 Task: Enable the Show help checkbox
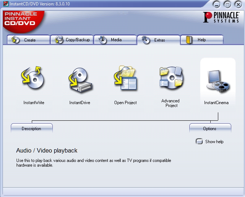[199, 141]
